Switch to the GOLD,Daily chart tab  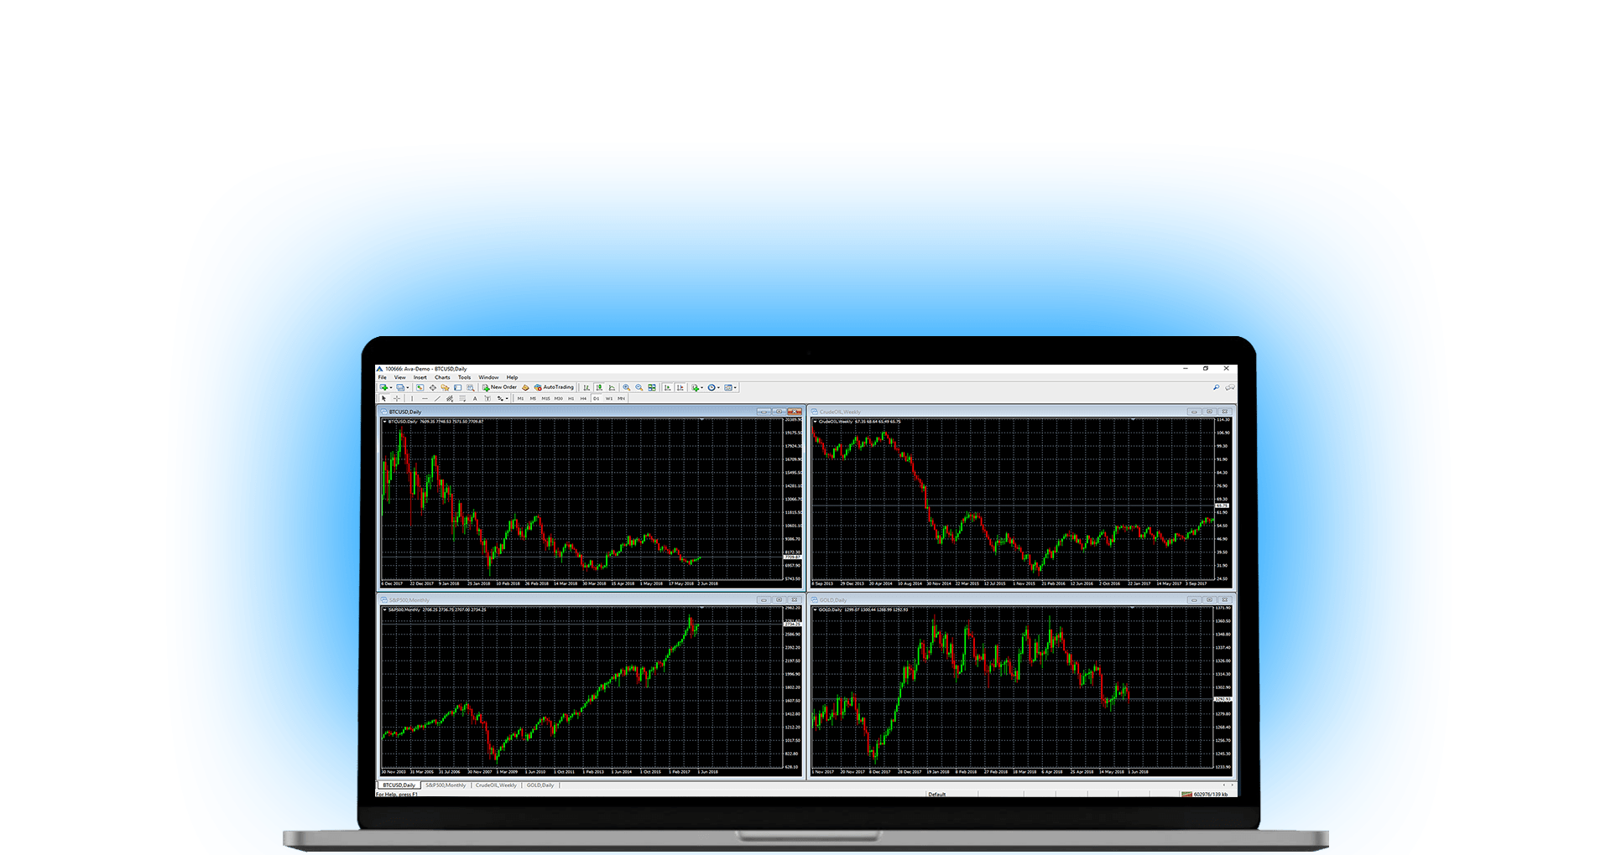(x=540, y=785)
